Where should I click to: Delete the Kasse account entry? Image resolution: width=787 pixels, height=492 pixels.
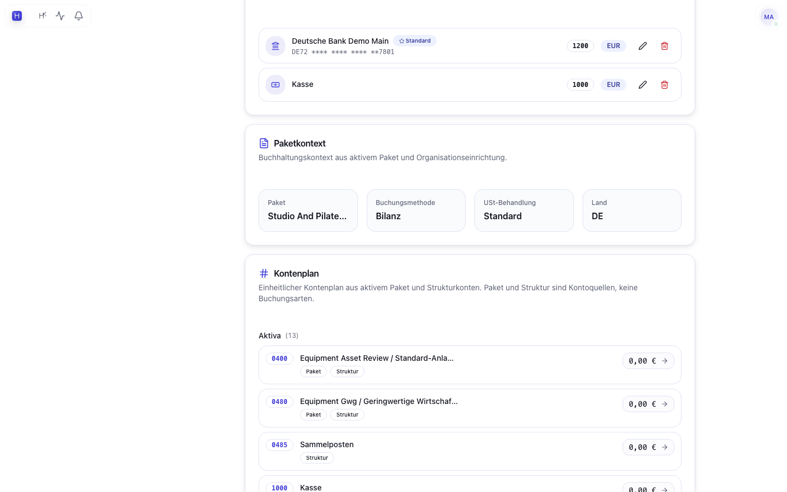click(x=665, y=85)
